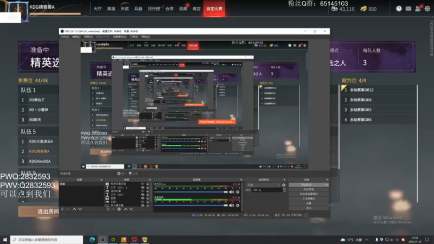434x244 pixels.
Task: Open the notification center icon in taskbar
Action: coord(427,240)
